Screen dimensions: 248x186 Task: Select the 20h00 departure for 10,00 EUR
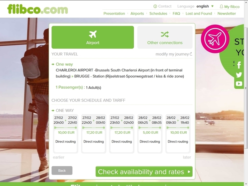click(66, 134)
